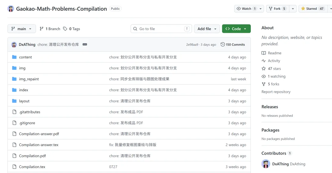Open the DxAThing contributor name link
332x173 pixels.
tap(281, 164)
